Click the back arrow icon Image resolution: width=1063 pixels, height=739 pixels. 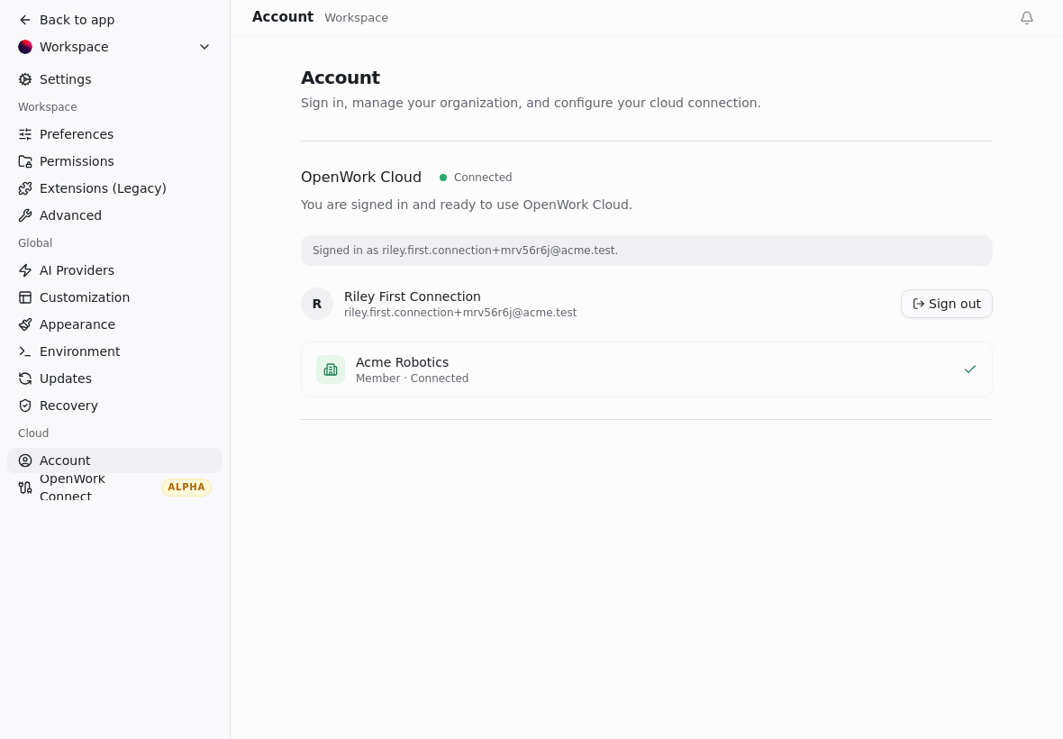[25, 20]
